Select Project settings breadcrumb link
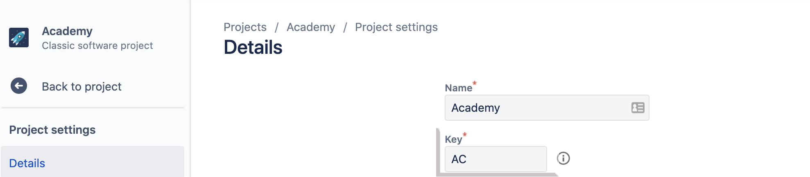This screenshot has height=177, width=810. [x=396, y=27]
